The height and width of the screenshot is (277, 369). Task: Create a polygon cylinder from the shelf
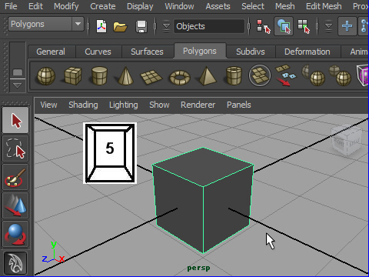tap(99, 75)
